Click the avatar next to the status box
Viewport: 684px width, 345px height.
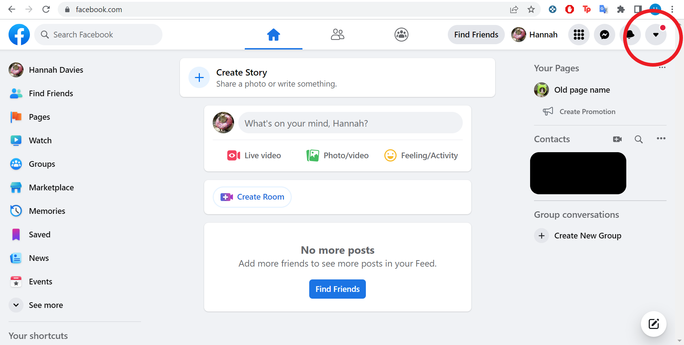click(223, 123)
